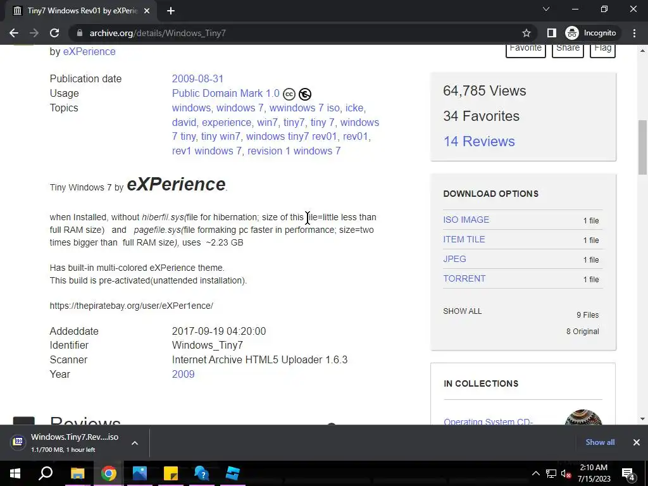The height and width of the screenshot is (486, 648).
Task: Click the piratebay URL text
Action: click(132, 306)
